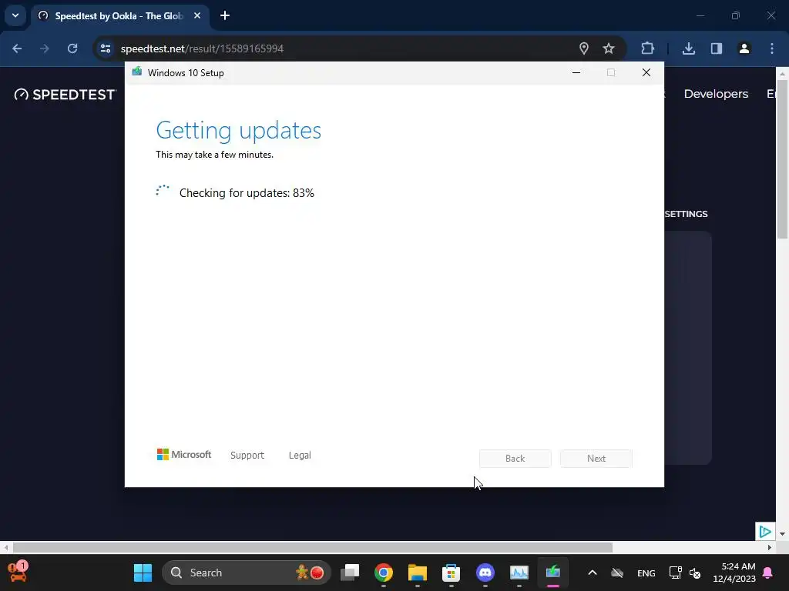This screenshot has width=789, height=591.
Task: Click the SPEEDTEST logo
Action: pyautogui.click(x=65, y=95)
